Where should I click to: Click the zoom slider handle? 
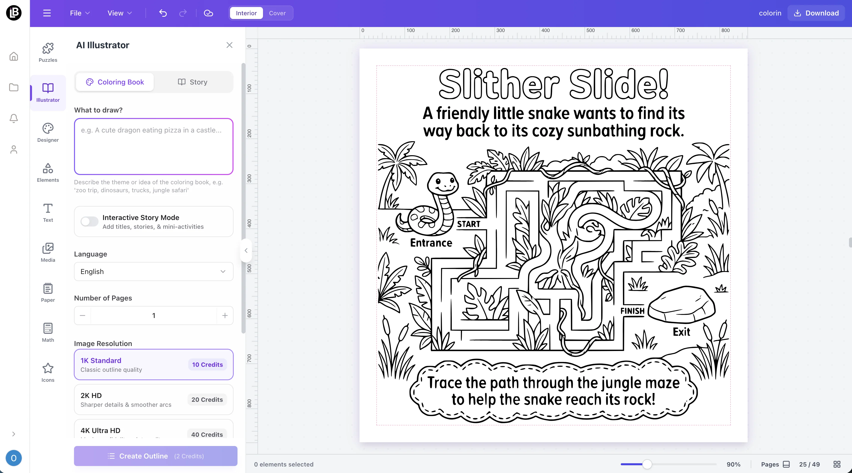(x=647, y=464)
